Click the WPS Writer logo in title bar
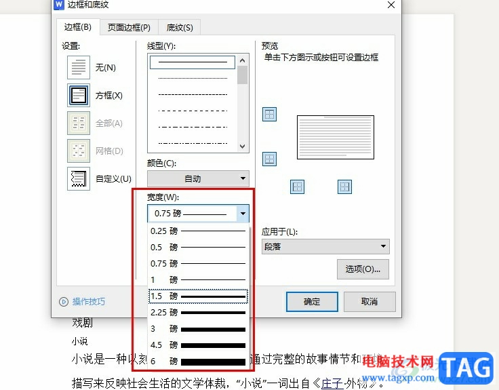The height and width of the screenshot is (390, 499). [x=59, y=5]
